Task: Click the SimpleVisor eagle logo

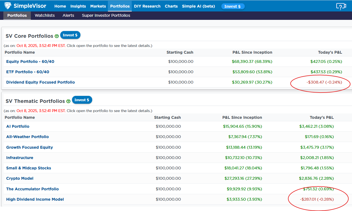Action: [8, 6]
